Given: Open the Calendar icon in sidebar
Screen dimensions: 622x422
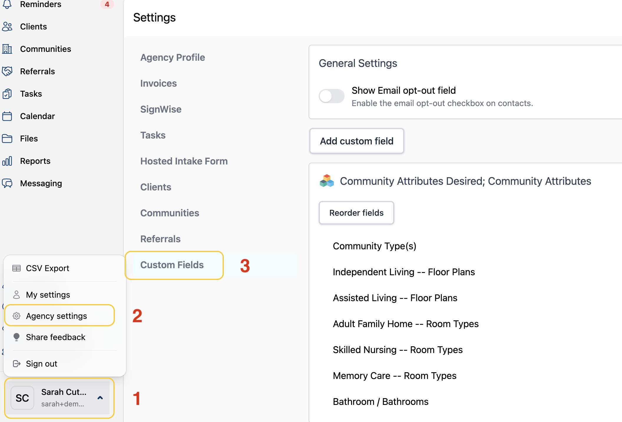Looking at the screenshot, I should click(x=7, y=116).
